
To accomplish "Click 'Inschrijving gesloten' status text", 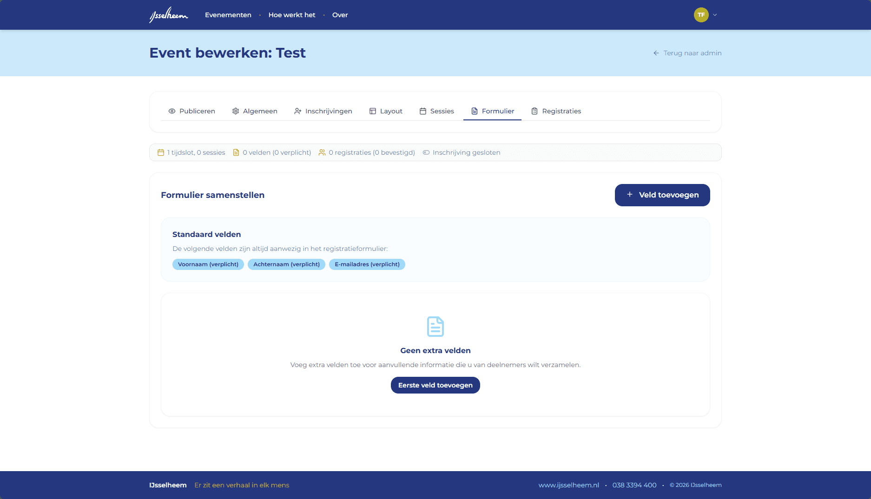I will pyautogui.click(x=467, y=152).
